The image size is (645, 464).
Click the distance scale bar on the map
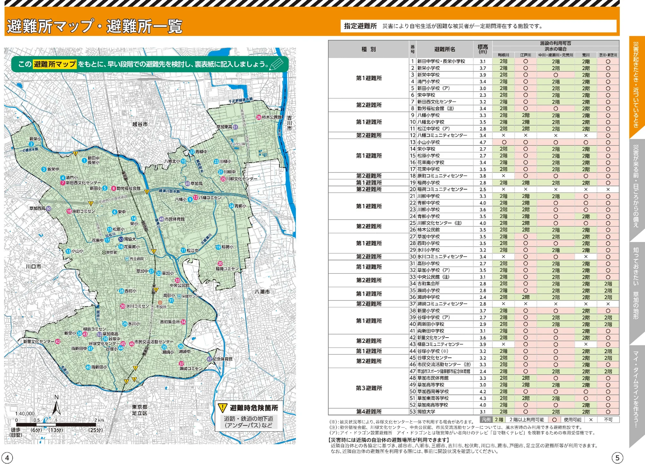(x=56, y=425)
